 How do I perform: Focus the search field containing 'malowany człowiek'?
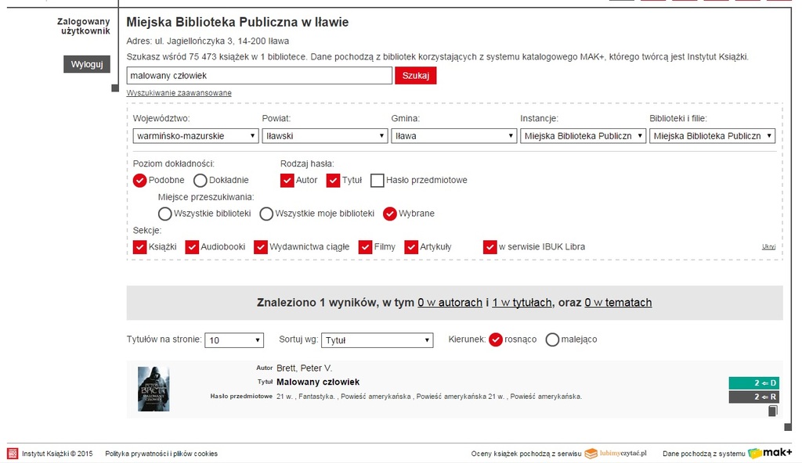coord(259,76)
